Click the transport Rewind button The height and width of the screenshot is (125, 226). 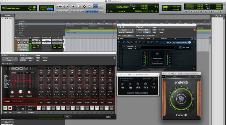click(x=196, y=12)
